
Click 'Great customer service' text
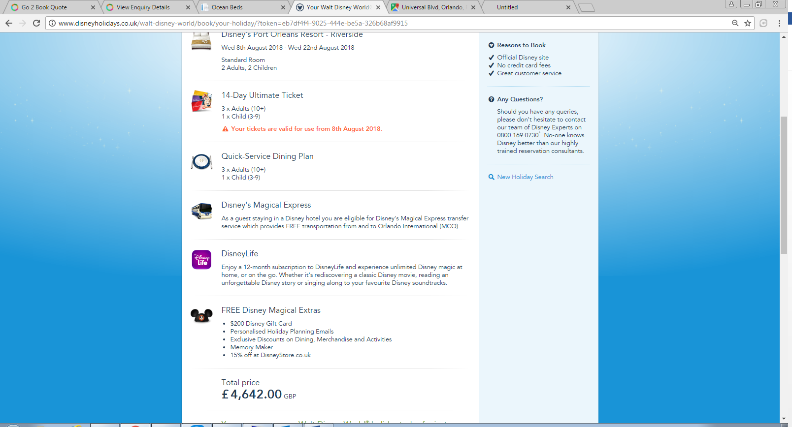point(529,73)
